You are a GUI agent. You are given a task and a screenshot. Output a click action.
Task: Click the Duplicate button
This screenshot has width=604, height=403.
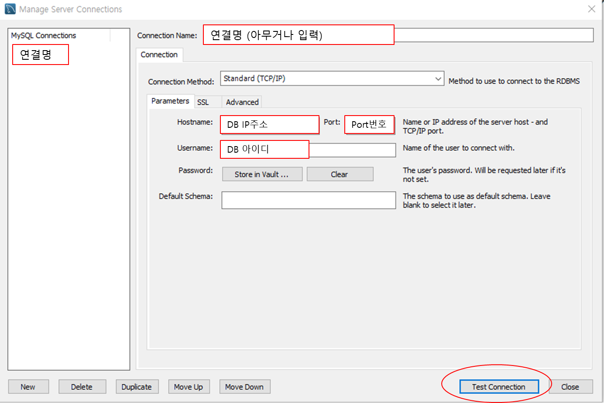[137, 387]
